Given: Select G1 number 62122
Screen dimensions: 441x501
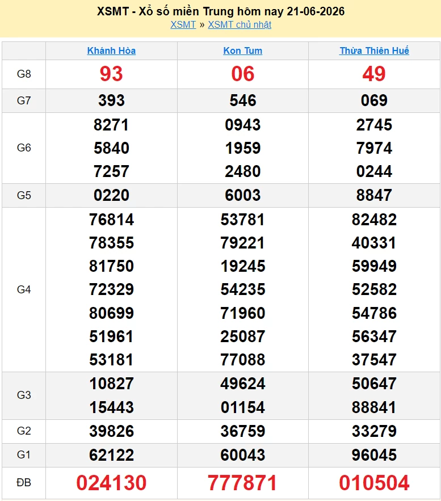Looking at the screenshot, I should coord(112,455).
